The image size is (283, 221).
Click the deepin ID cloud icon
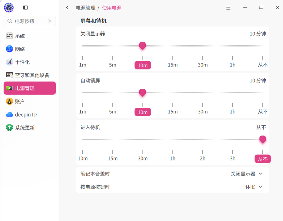tap(9, 115)
